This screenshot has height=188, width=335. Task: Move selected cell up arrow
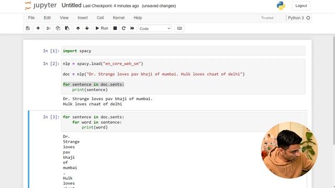click(78, 28)
